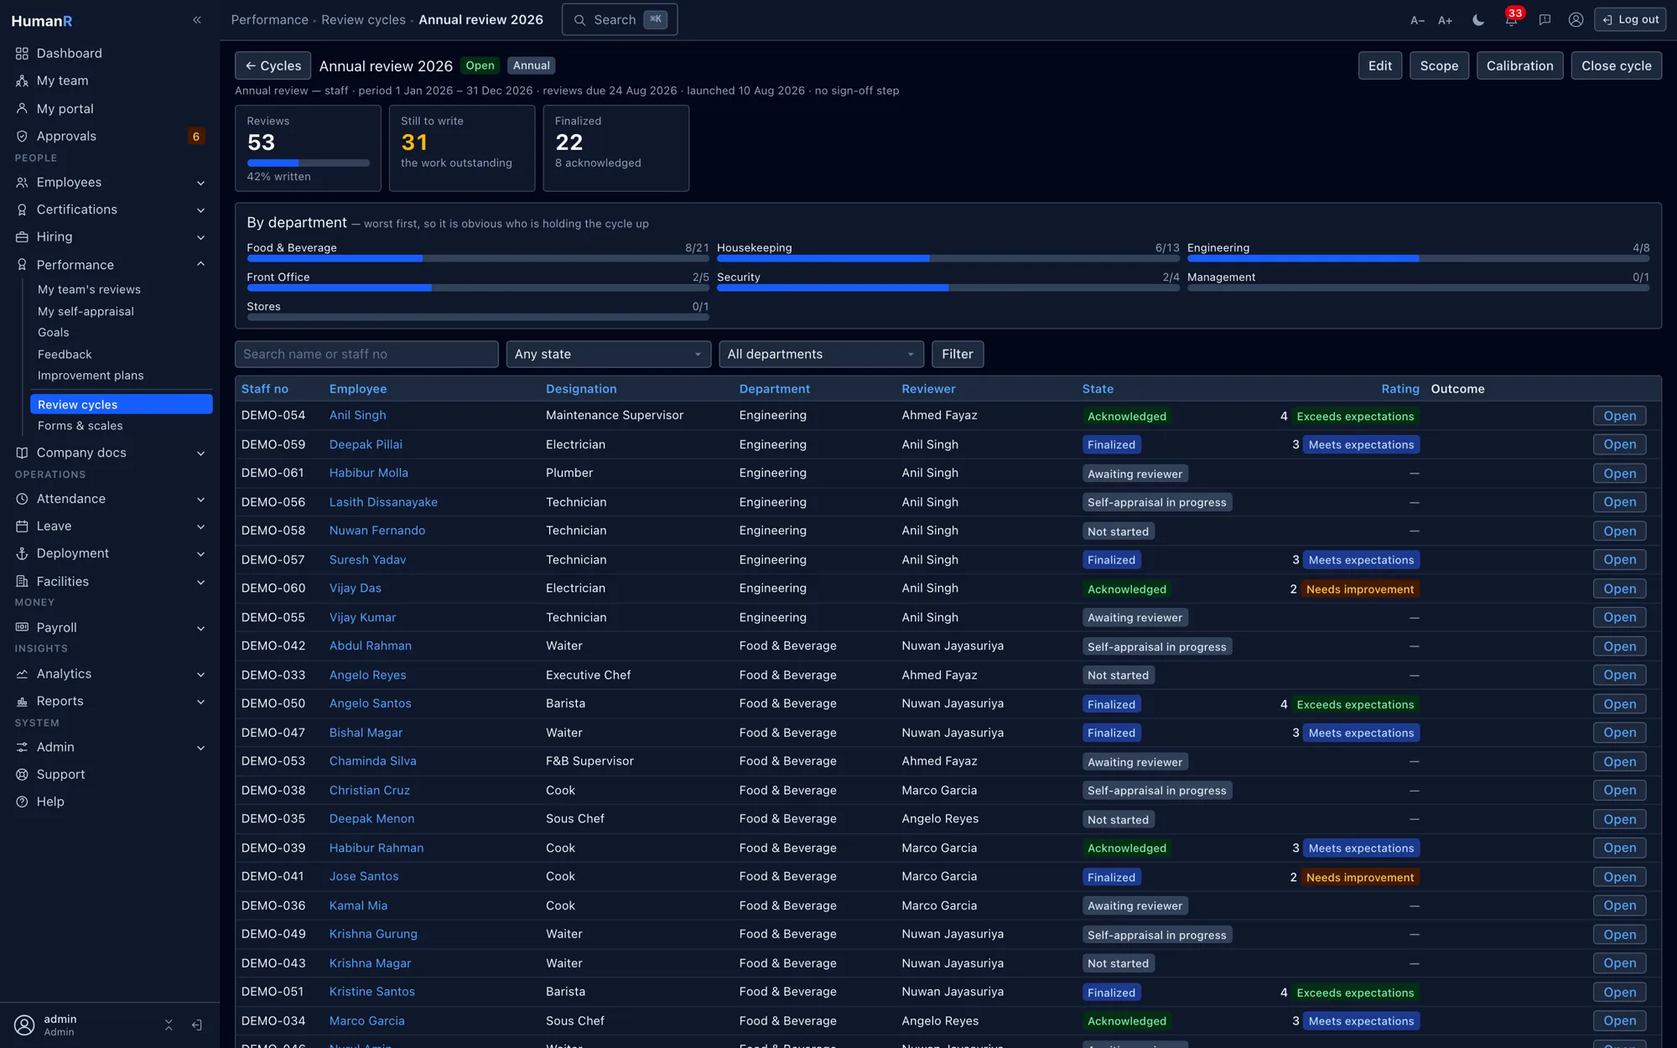The image size is (1677, 1048).
Task: Expand the Payroll menu chevron
Action: tap(200, 628)
